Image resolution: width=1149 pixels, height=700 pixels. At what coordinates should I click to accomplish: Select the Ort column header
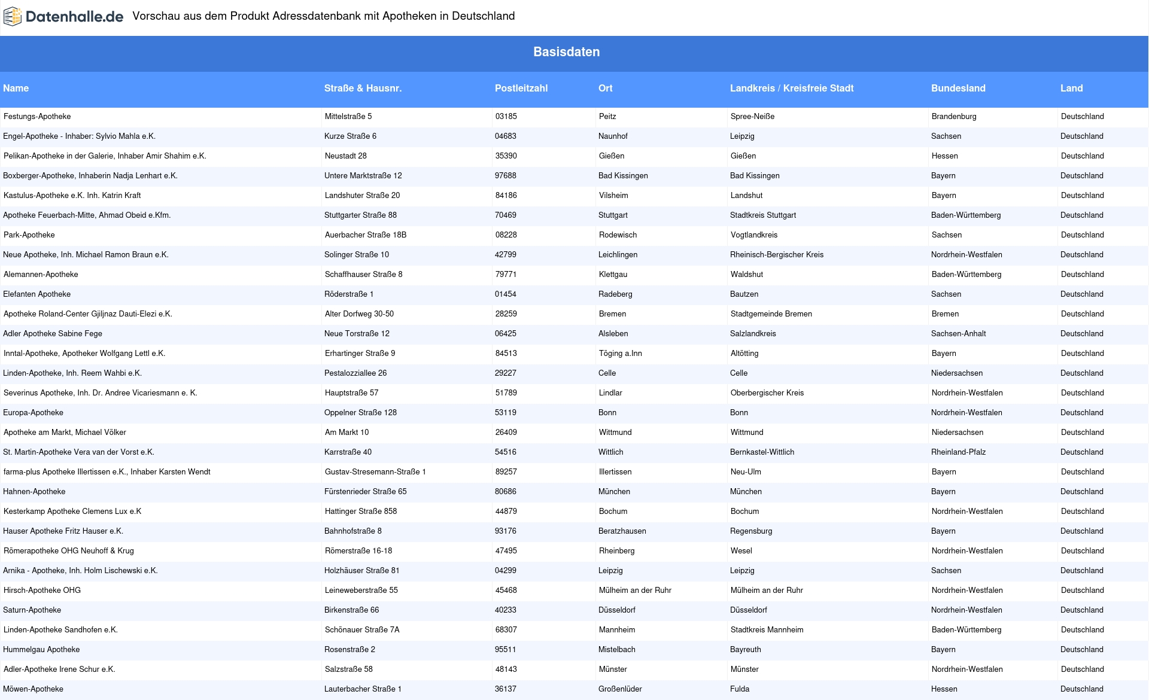[x=606, y=88]
